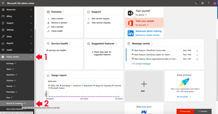
Task: Open the Advanced admin training link
Action: [x=148, y=31]
